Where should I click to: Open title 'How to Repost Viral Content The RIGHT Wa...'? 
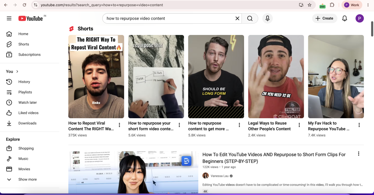(x=91, y=126)
